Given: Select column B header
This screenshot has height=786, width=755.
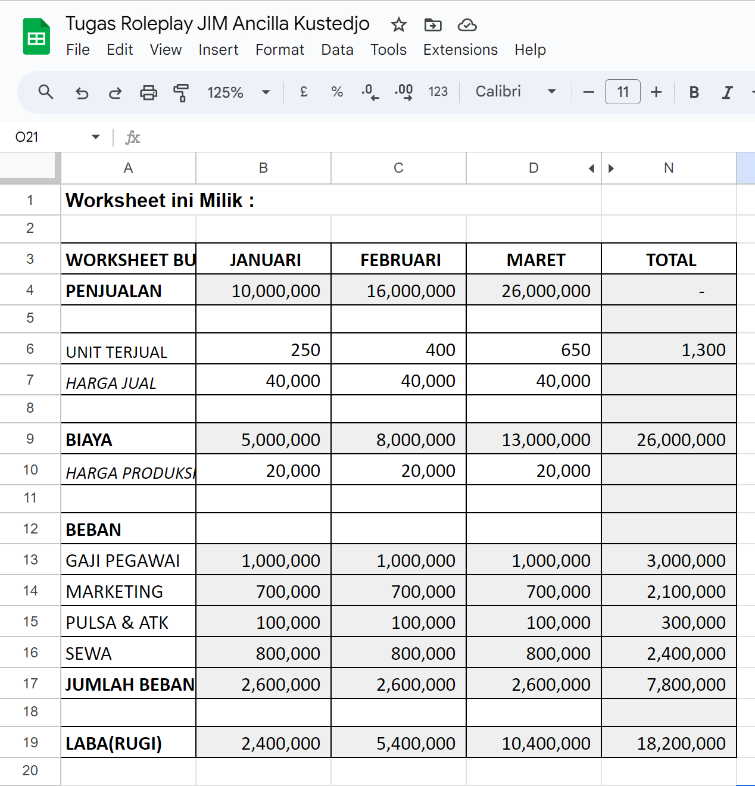Looking at the screenshot, I should point(264,168).
